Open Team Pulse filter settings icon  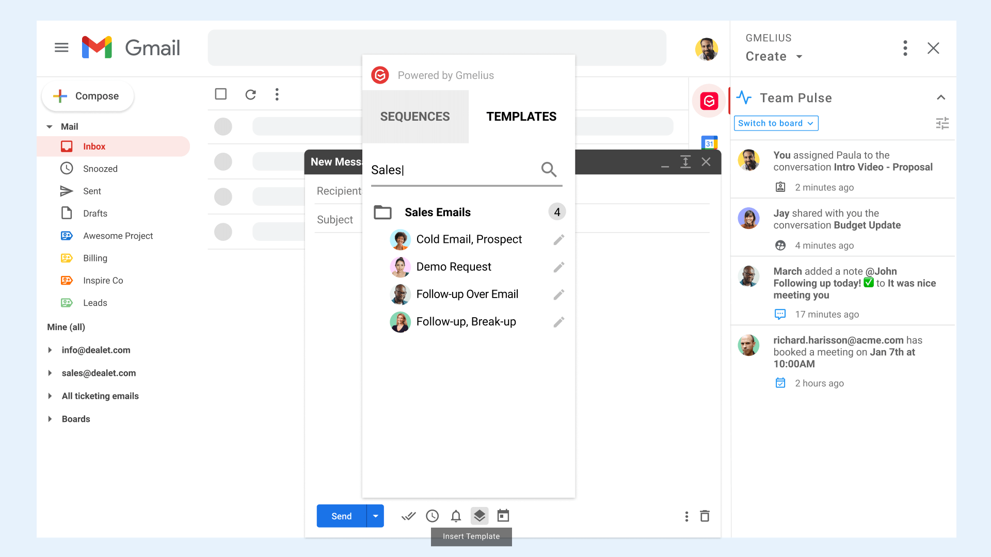942,123
